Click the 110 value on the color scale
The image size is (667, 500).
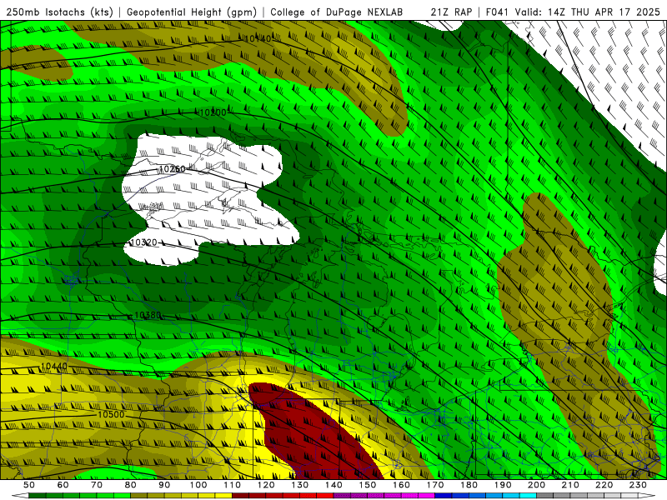(233, 485)
